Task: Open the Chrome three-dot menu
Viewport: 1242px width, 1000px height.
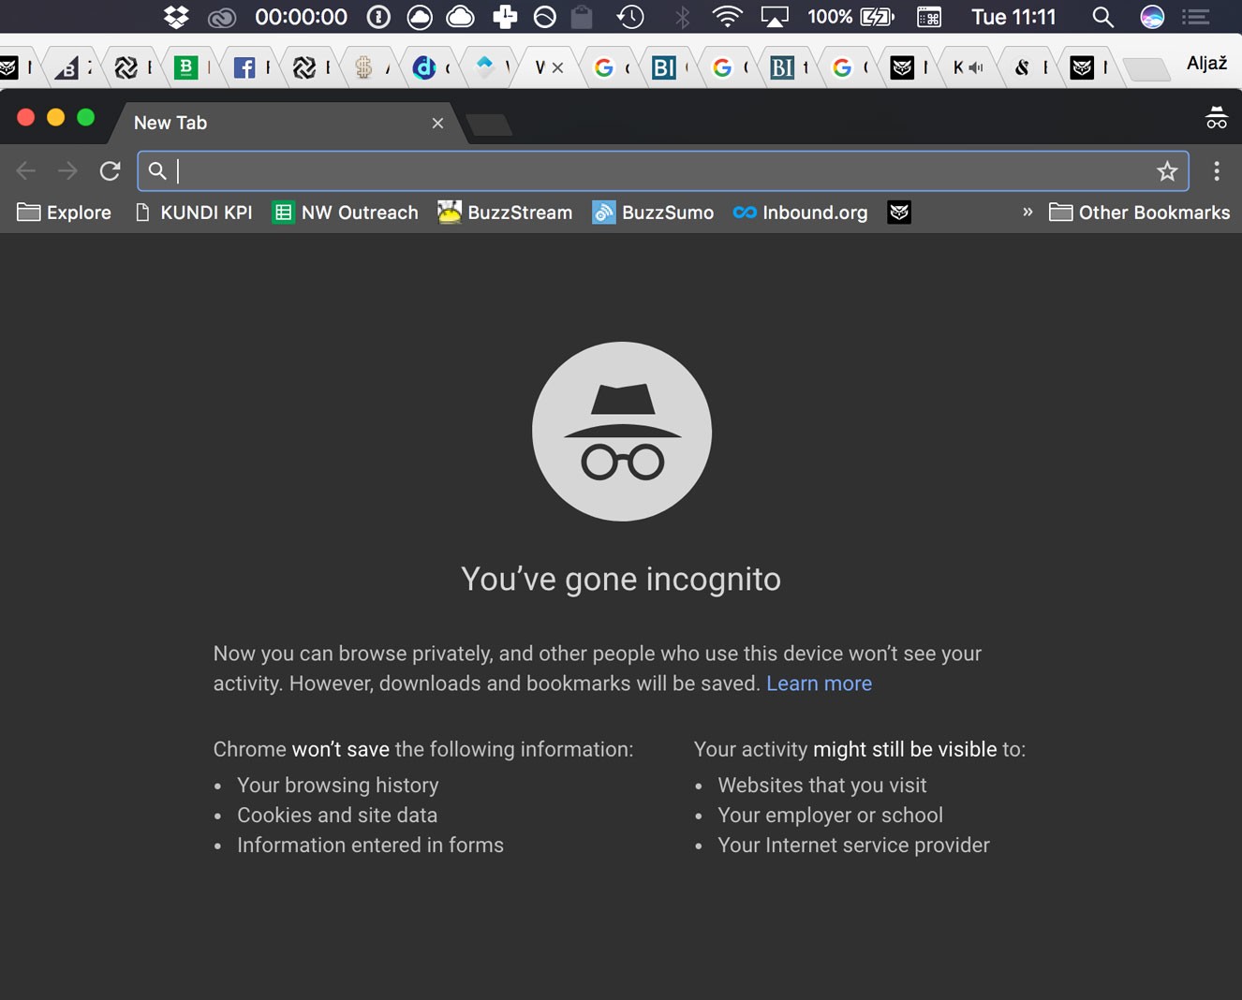Action: [x=1216, y=170]
